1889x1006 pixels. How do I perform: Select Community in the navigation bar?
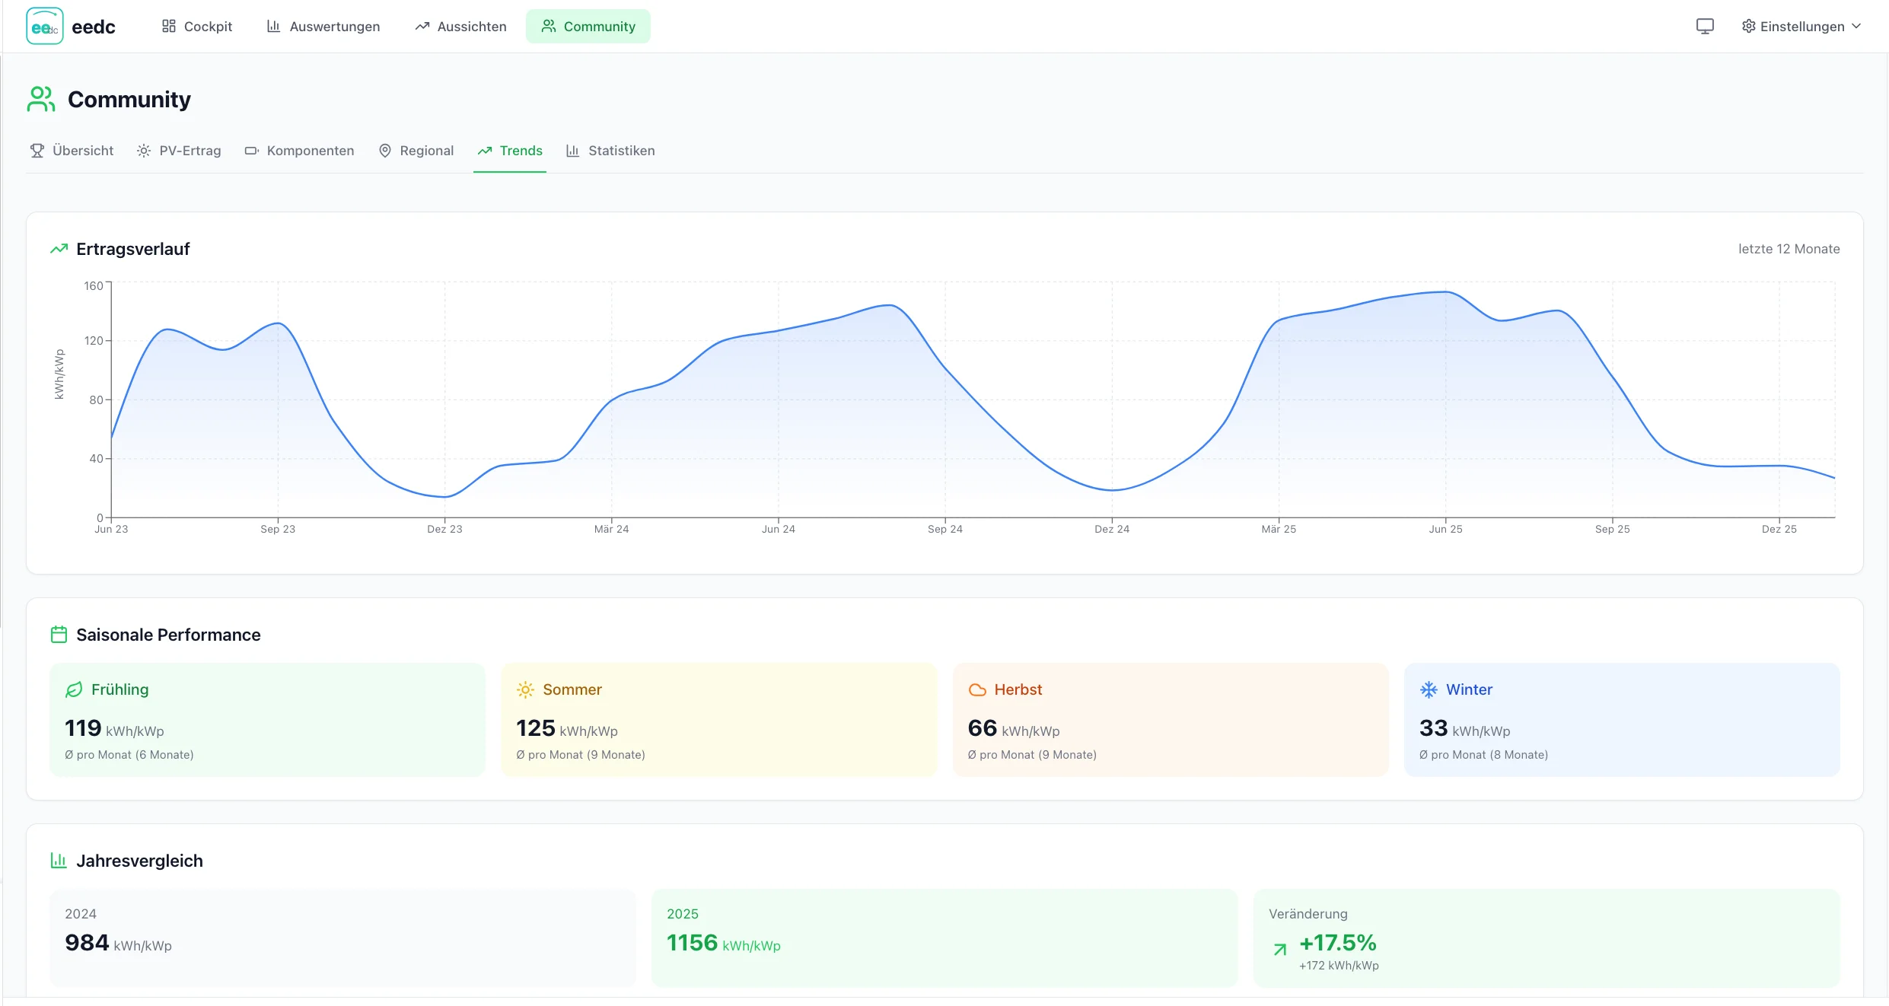coord(588,25)
